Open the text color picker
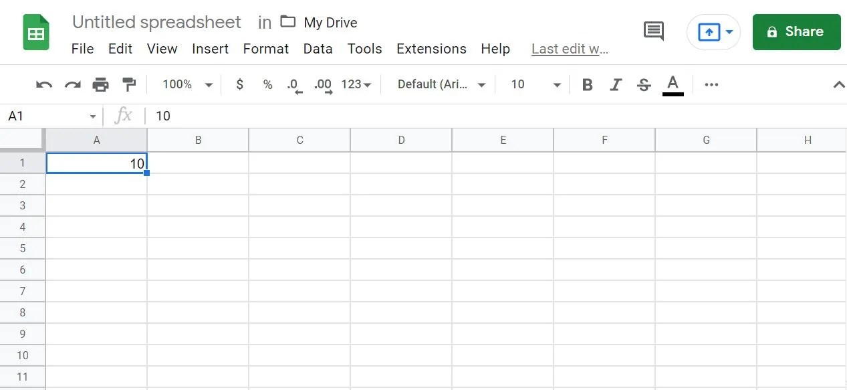The image size is (847, 390). [673, 84]
